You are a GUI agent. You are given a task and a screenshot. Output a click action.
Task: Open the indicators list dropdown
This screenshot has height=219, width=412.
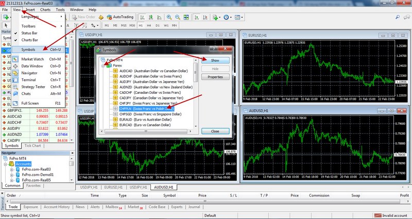(x=217, y=17)
